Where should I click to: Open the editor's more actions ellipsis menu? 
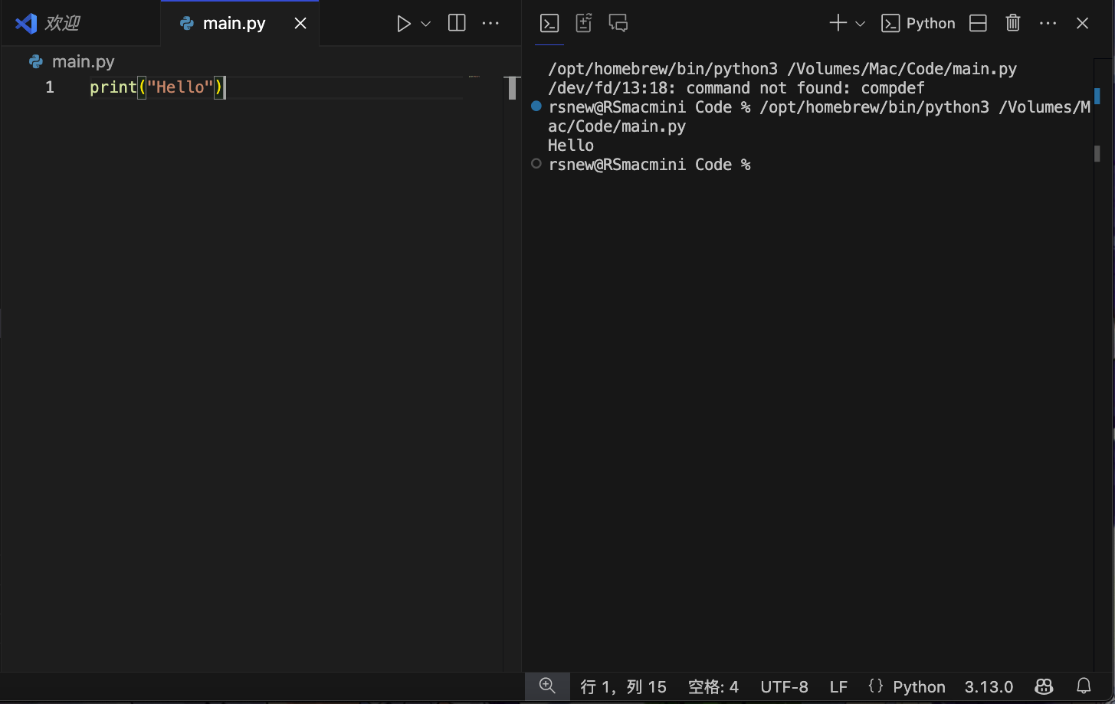pos(490,24)
